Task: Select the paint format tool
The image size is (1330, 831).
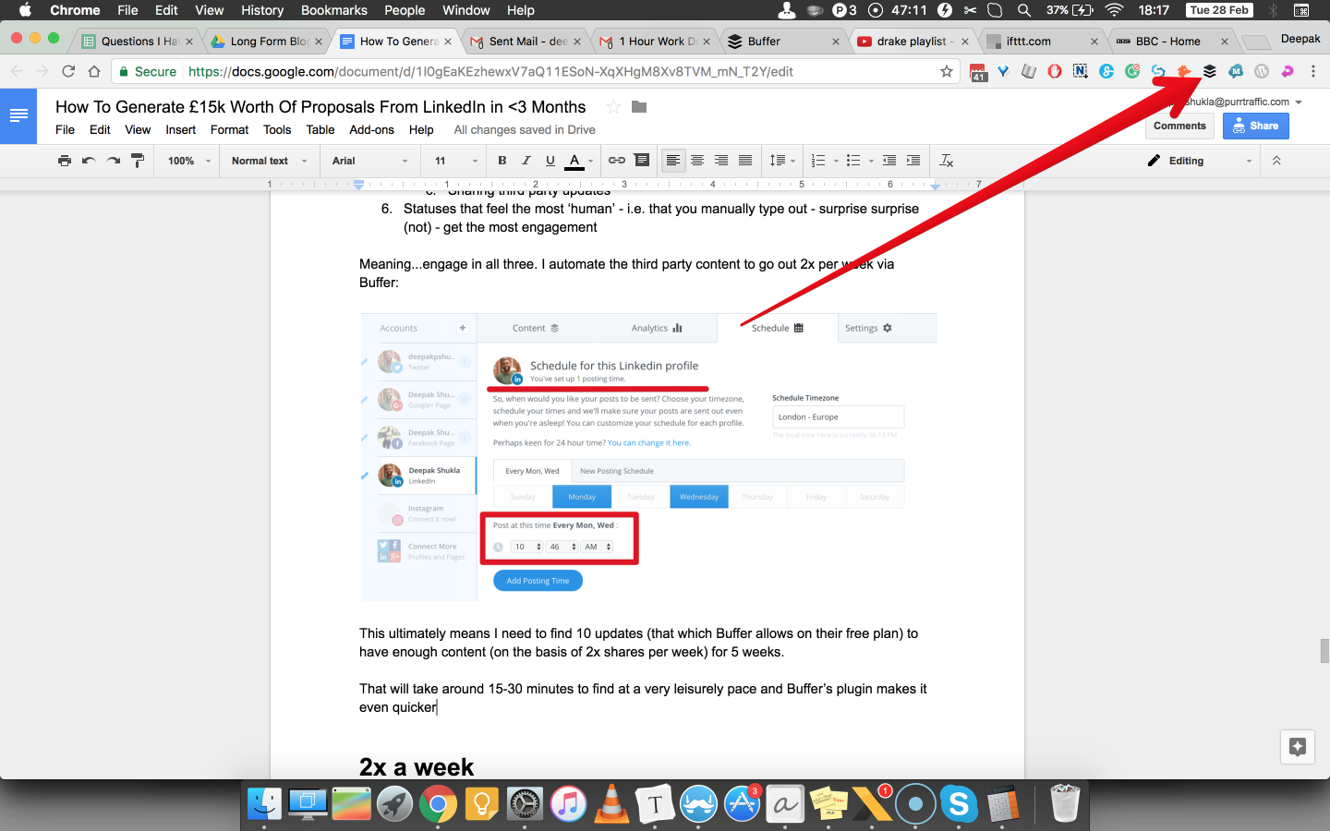Action: coord(137,161)
